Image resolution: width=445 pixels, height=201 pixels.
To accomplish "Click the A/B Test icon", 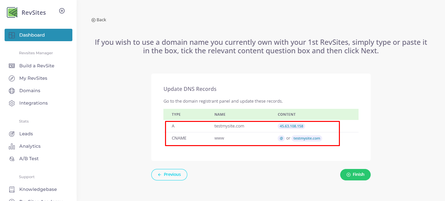I will 12,159.
